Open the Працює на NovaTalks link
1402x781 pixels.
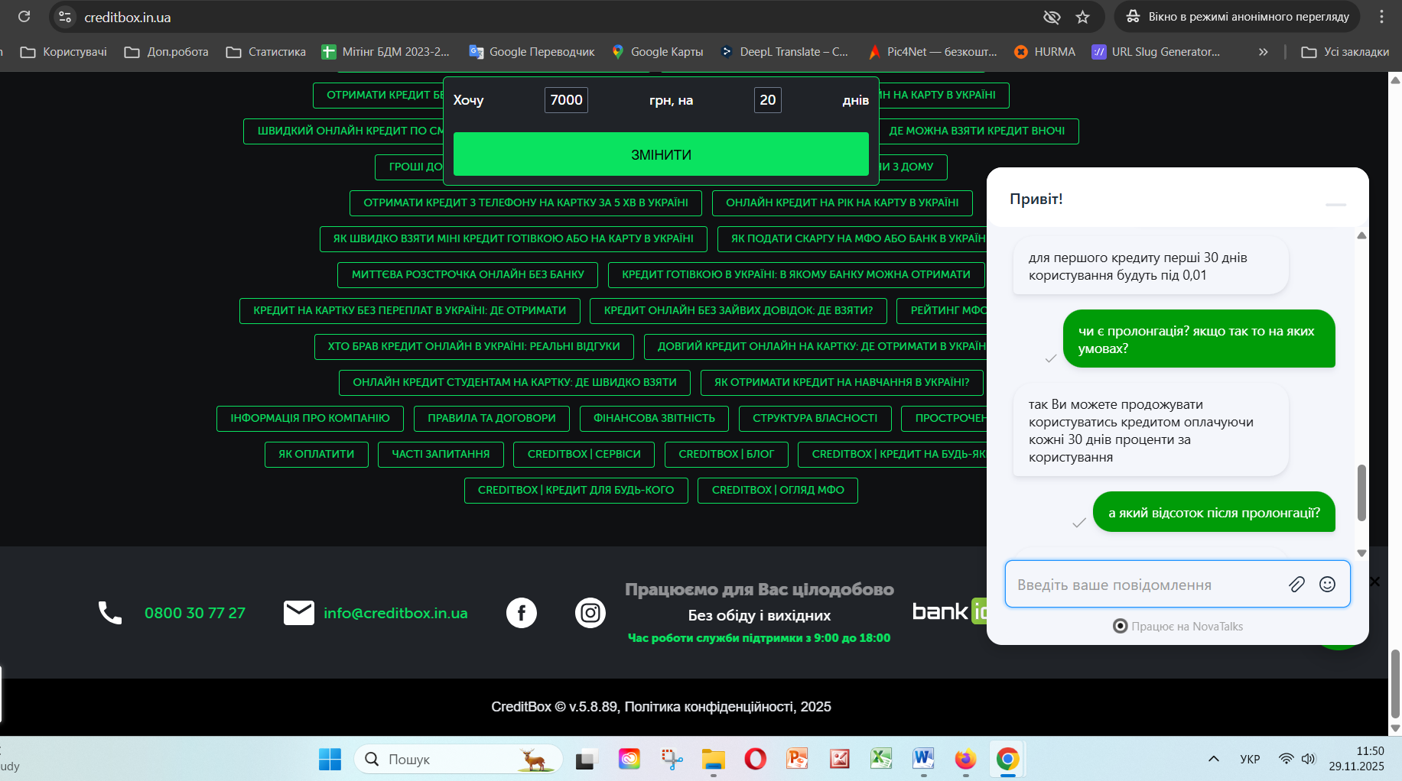pos(1178,627)
